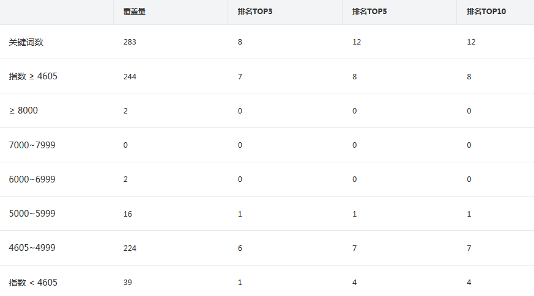
Task: Click the 排名TOP5 column header
Action: click(x=369, y=12)
